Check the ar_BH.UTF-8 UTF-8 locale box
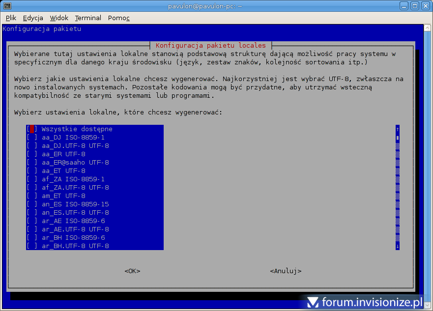 pos(32,246)
